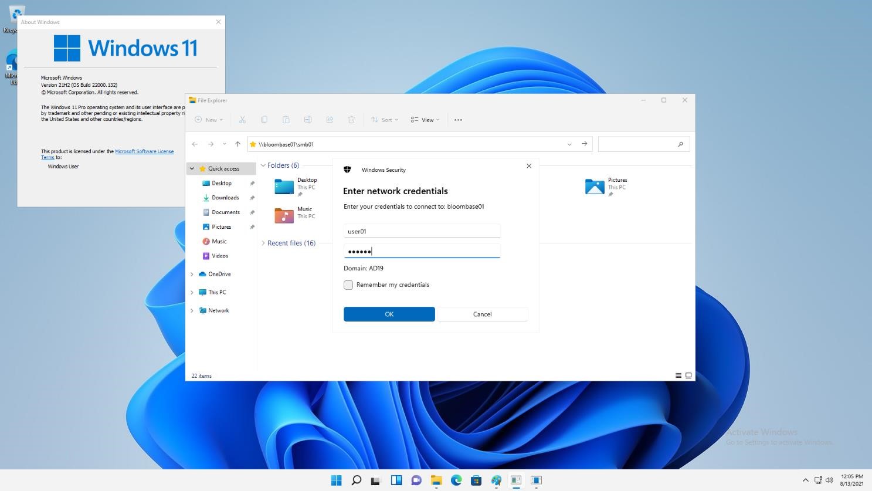The image size is (872, 491).
Task: Switch to details view in the Explorer status bar
Action: [678, 375]
